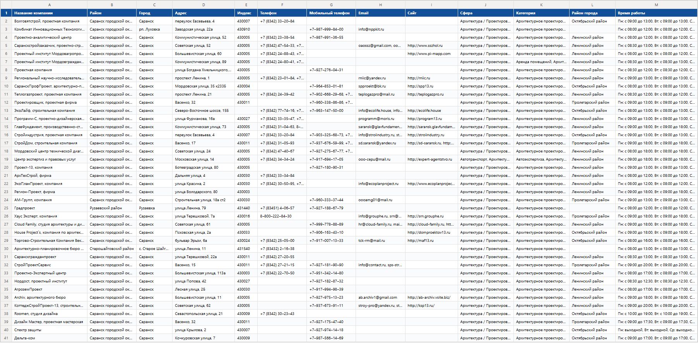Click the "Градпроект" company cell

pos(50,208)
